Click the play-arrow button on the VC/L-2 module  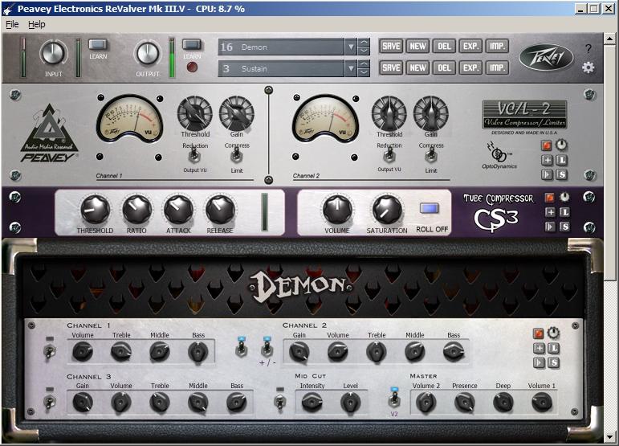point(547,174)
